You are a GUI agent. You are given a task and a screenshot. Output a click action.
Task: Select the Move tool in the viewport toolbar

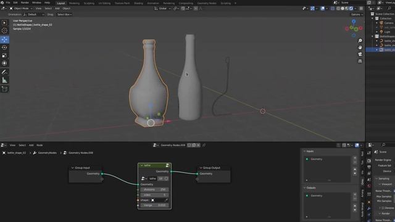pos(4,39)
